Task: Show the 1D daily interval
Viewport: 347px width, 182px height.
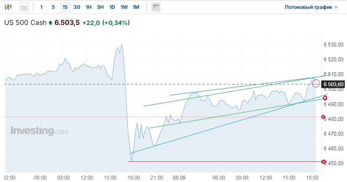Action: pos(112,7)
